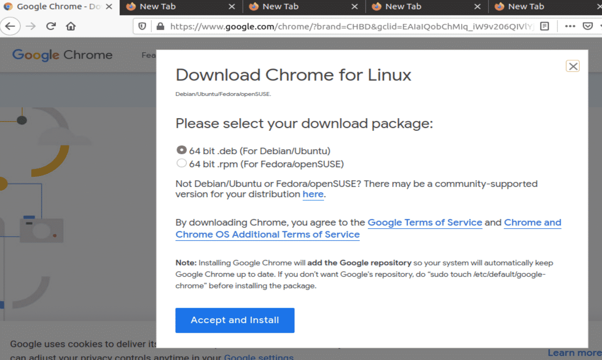602x360 pixels.
Task: Click the Accept and Install button
Action: (235, 320)
